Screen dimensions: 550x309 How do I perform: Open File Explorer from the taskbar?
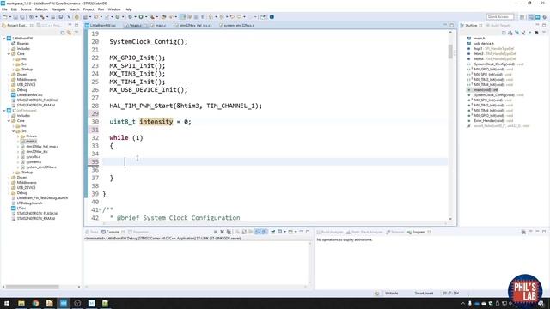21,303
